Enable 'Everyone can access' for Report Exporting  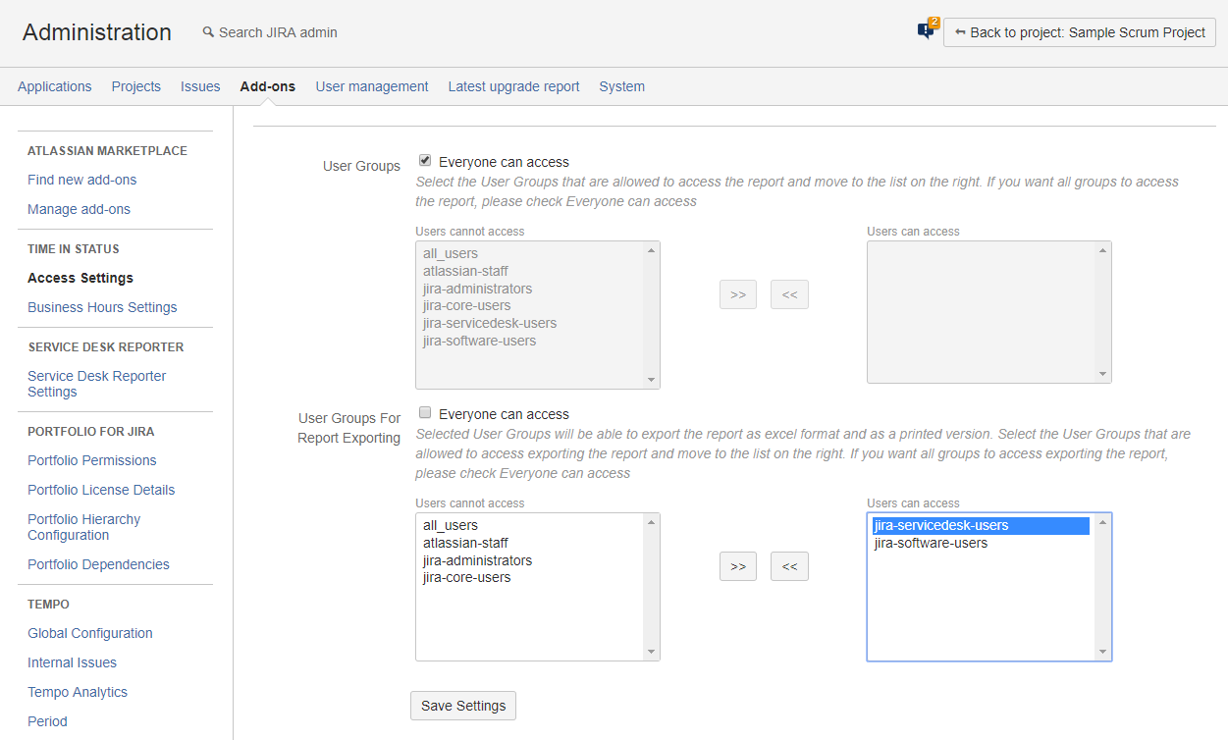click(x=425, y=413)
